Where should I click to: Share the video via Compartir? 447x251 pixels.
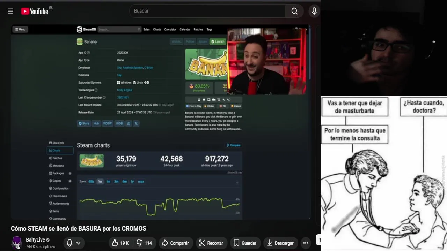click(175, 243)
